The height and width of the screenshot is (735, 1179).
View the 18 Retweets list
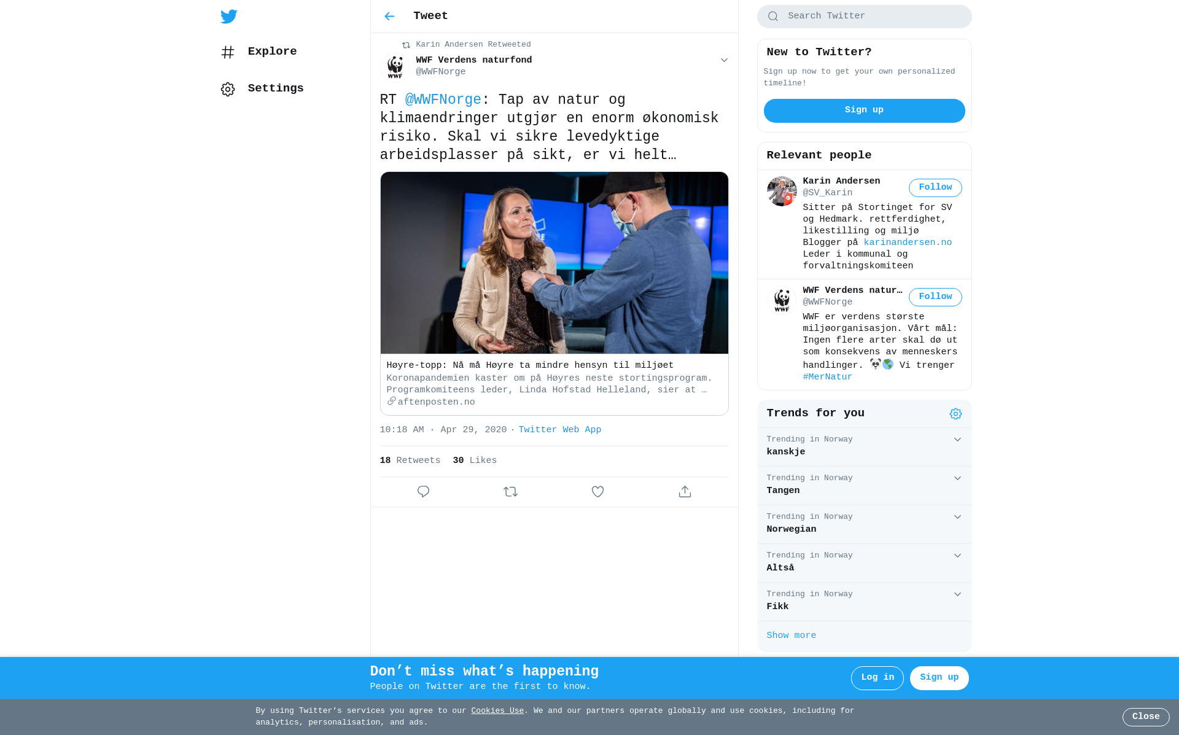(x=410, y=461)
